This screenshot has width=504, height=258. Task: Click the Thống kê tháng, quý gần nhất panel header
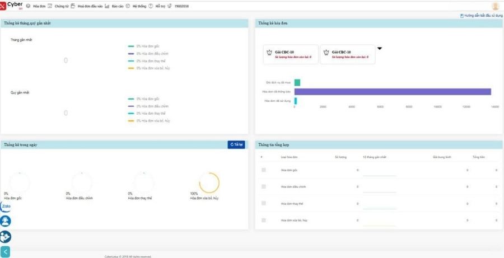pyautogui.click(x=124, y=23)
